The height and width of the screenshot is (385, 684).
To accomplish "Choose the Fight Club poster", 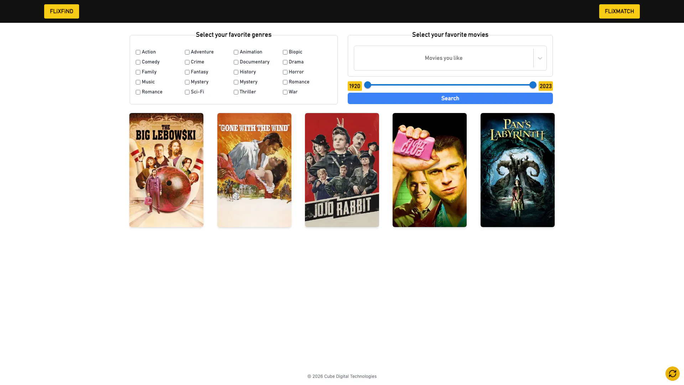I will pyautogui.click(x=429, y=170).
